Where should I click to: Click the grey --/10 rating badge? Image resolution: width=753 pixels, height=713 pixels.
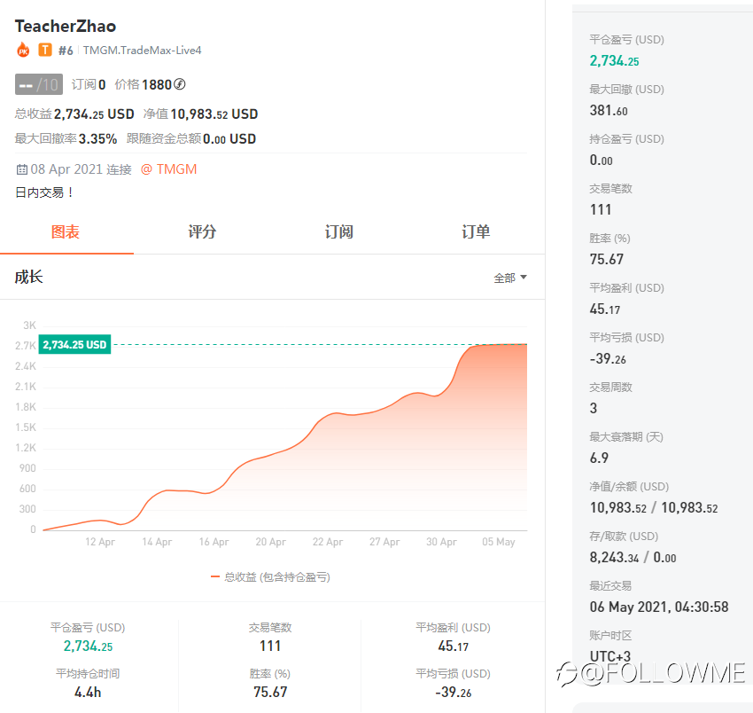tap(38, 84)
